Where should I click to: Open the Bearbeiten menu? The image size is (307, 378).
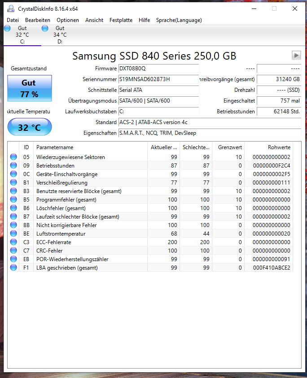(x=38, y=20)
